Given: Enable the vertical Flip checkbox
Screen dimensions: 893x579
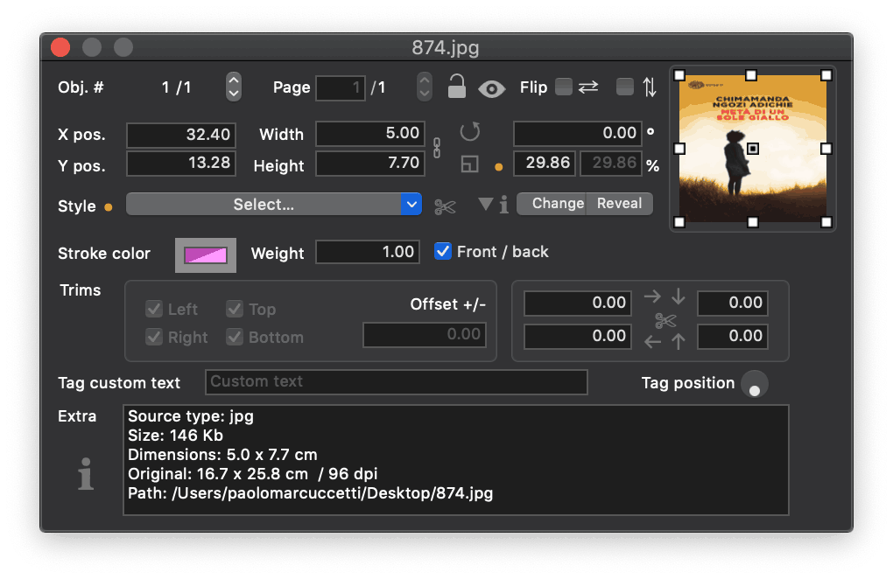Looking at the screenshot, I should 625,87.
